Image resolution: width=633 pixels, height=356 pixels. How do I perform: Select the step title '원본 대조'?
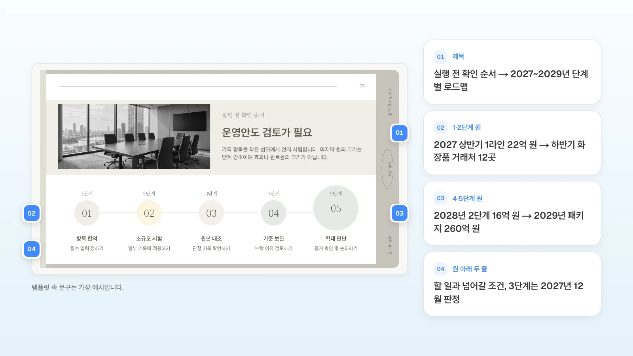tap(211, 239)
